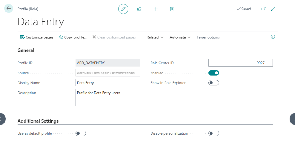Click the share icon
This screenshot has width=295, height=143.
click(139, 9)
